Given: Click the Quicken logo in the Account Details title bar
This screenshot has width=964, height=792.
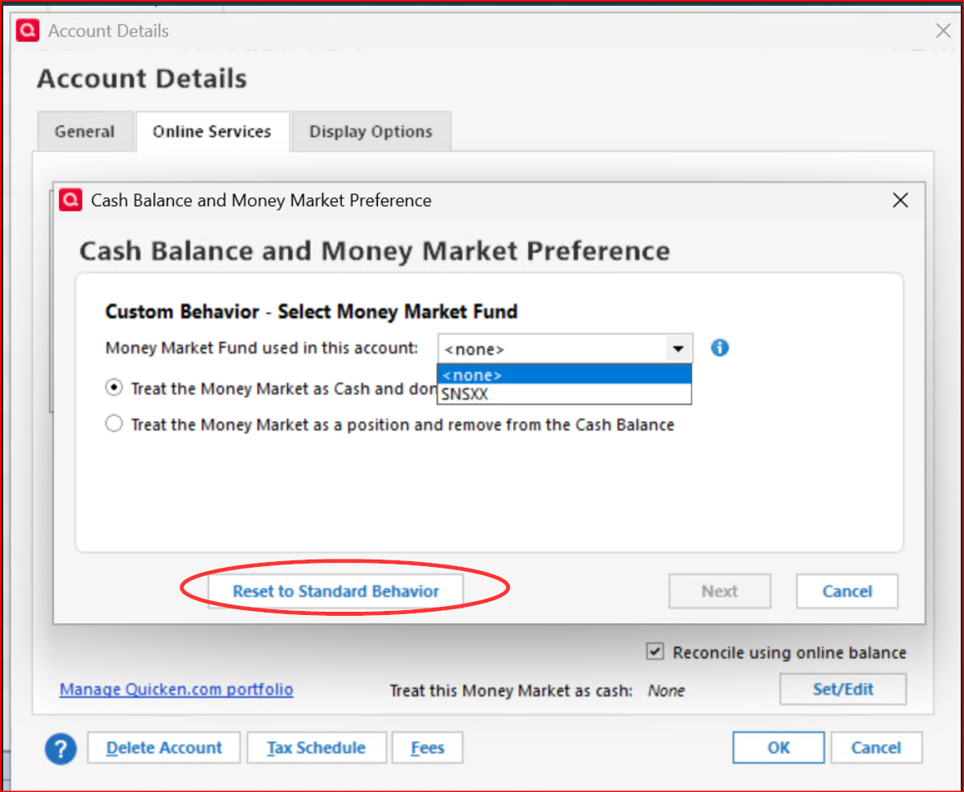Looking at the screenshot, I should point(28,30).
